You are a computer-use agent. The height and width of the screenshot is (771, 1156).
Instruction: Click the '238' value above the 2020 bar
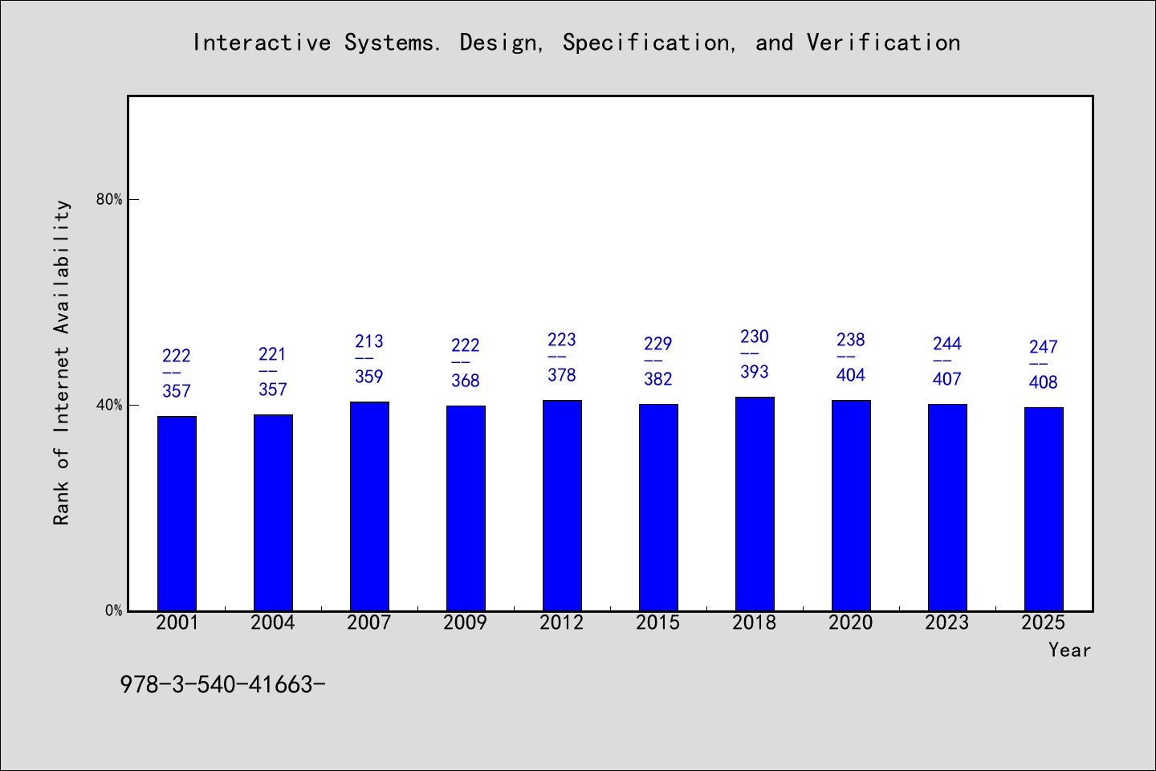click(851, 340)
